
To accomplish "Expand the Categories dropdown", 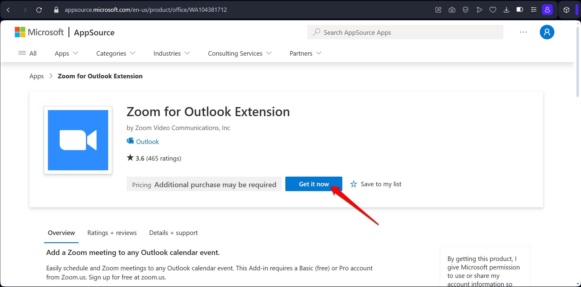I will 116,53.
